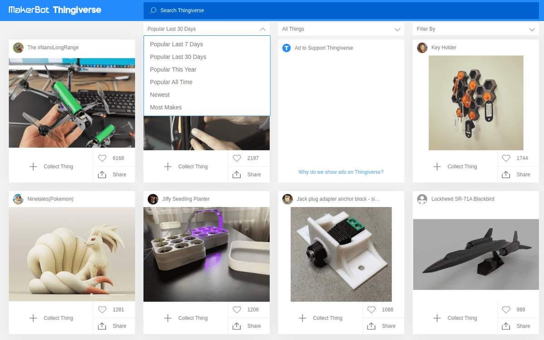Click the MakerBot Thingiverse logo

point(55,10)
